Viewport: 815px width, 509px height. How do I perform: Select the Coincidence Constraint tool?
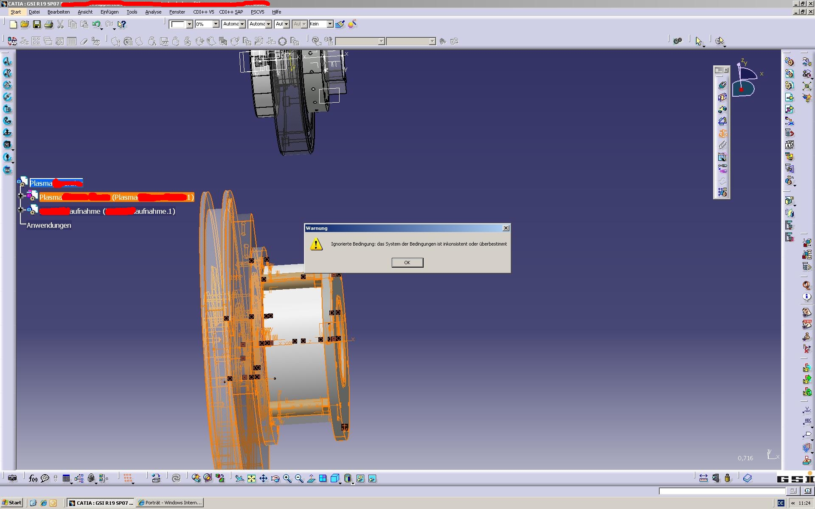point(722,85)
